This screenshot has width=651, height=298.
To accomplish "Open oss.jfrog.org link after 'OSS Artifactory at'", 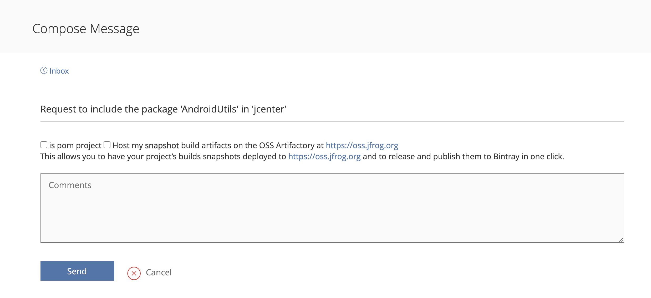I will click(x=362, y=145).
